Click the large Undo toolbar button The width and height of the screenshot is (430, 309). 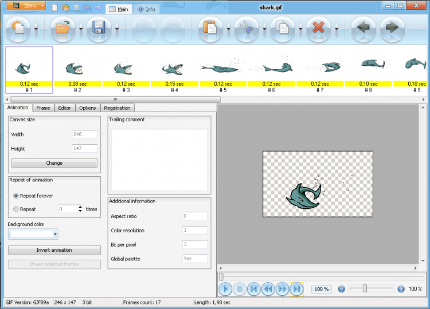coord(144,28)
